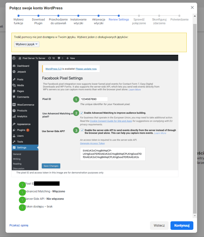Click the Save Changes button
204x237 pixels.
pos(51,166)
